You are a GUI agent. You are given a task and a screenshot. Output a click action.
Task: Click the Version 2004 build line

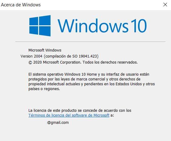click(59, 56)
